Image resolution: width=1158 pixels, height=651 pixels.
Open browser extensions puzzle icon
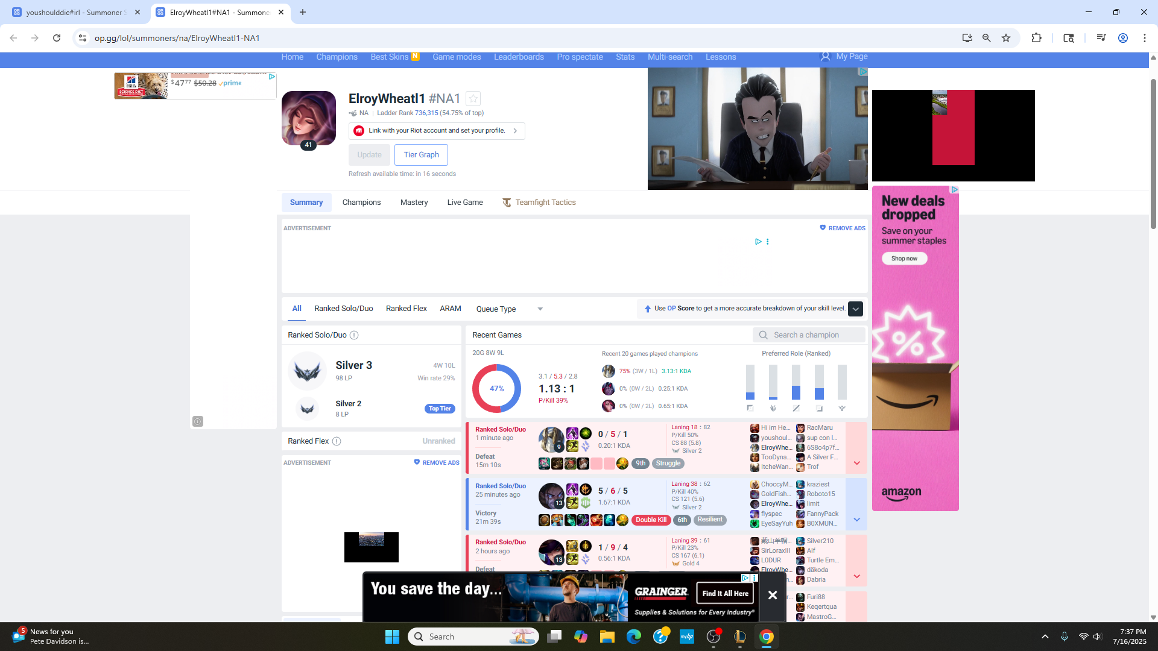(1036, 38)
